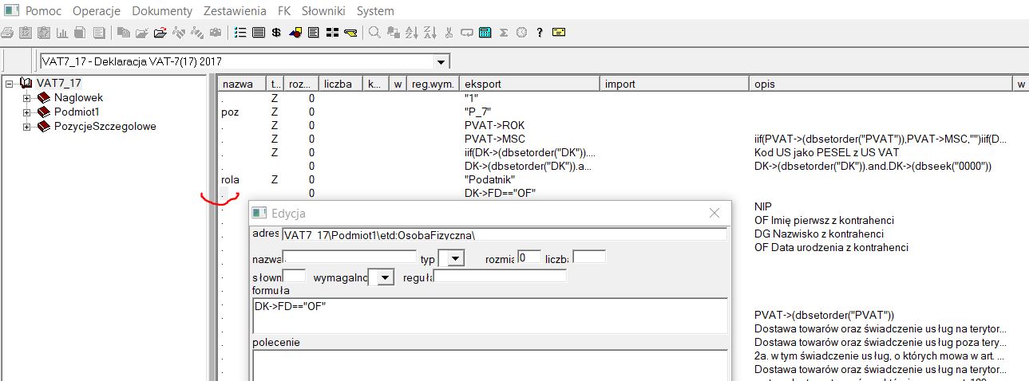This screenshot has height=381, width=1029.
Task: Click the sigma sum toolbar icon
Action: [x=504, y=33]
